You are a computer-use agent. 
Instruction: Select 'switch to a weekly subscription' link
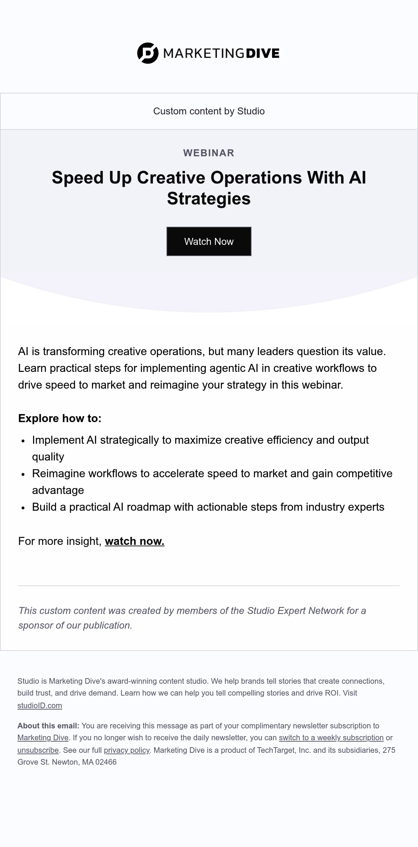point(331,737)
